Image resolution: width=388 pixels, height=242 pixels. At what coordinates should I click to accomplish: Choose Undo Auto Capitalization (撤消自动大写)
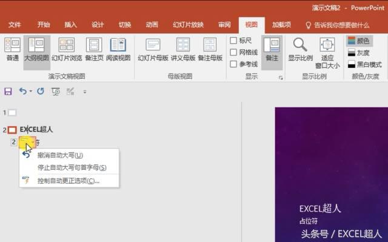(x=69, y=155)
